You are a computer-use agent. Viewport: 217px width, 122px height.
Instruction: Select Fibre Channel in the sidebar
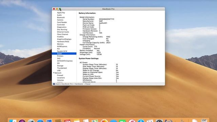point(62,34)
